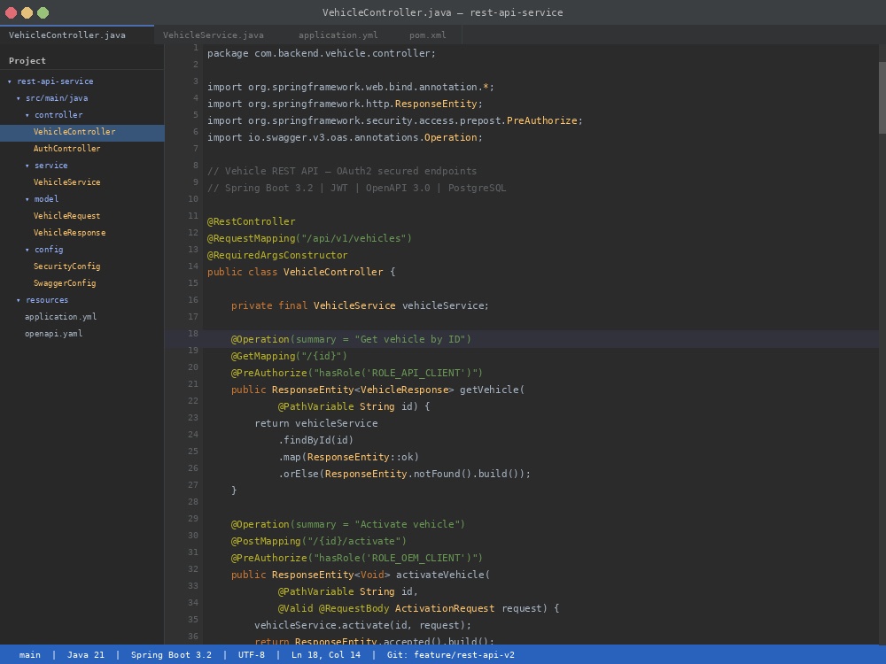This screenshot has width=886, height=664.
Task: Click the OAuth2 secured endpoints comment
Action: (x=342, y=171)
